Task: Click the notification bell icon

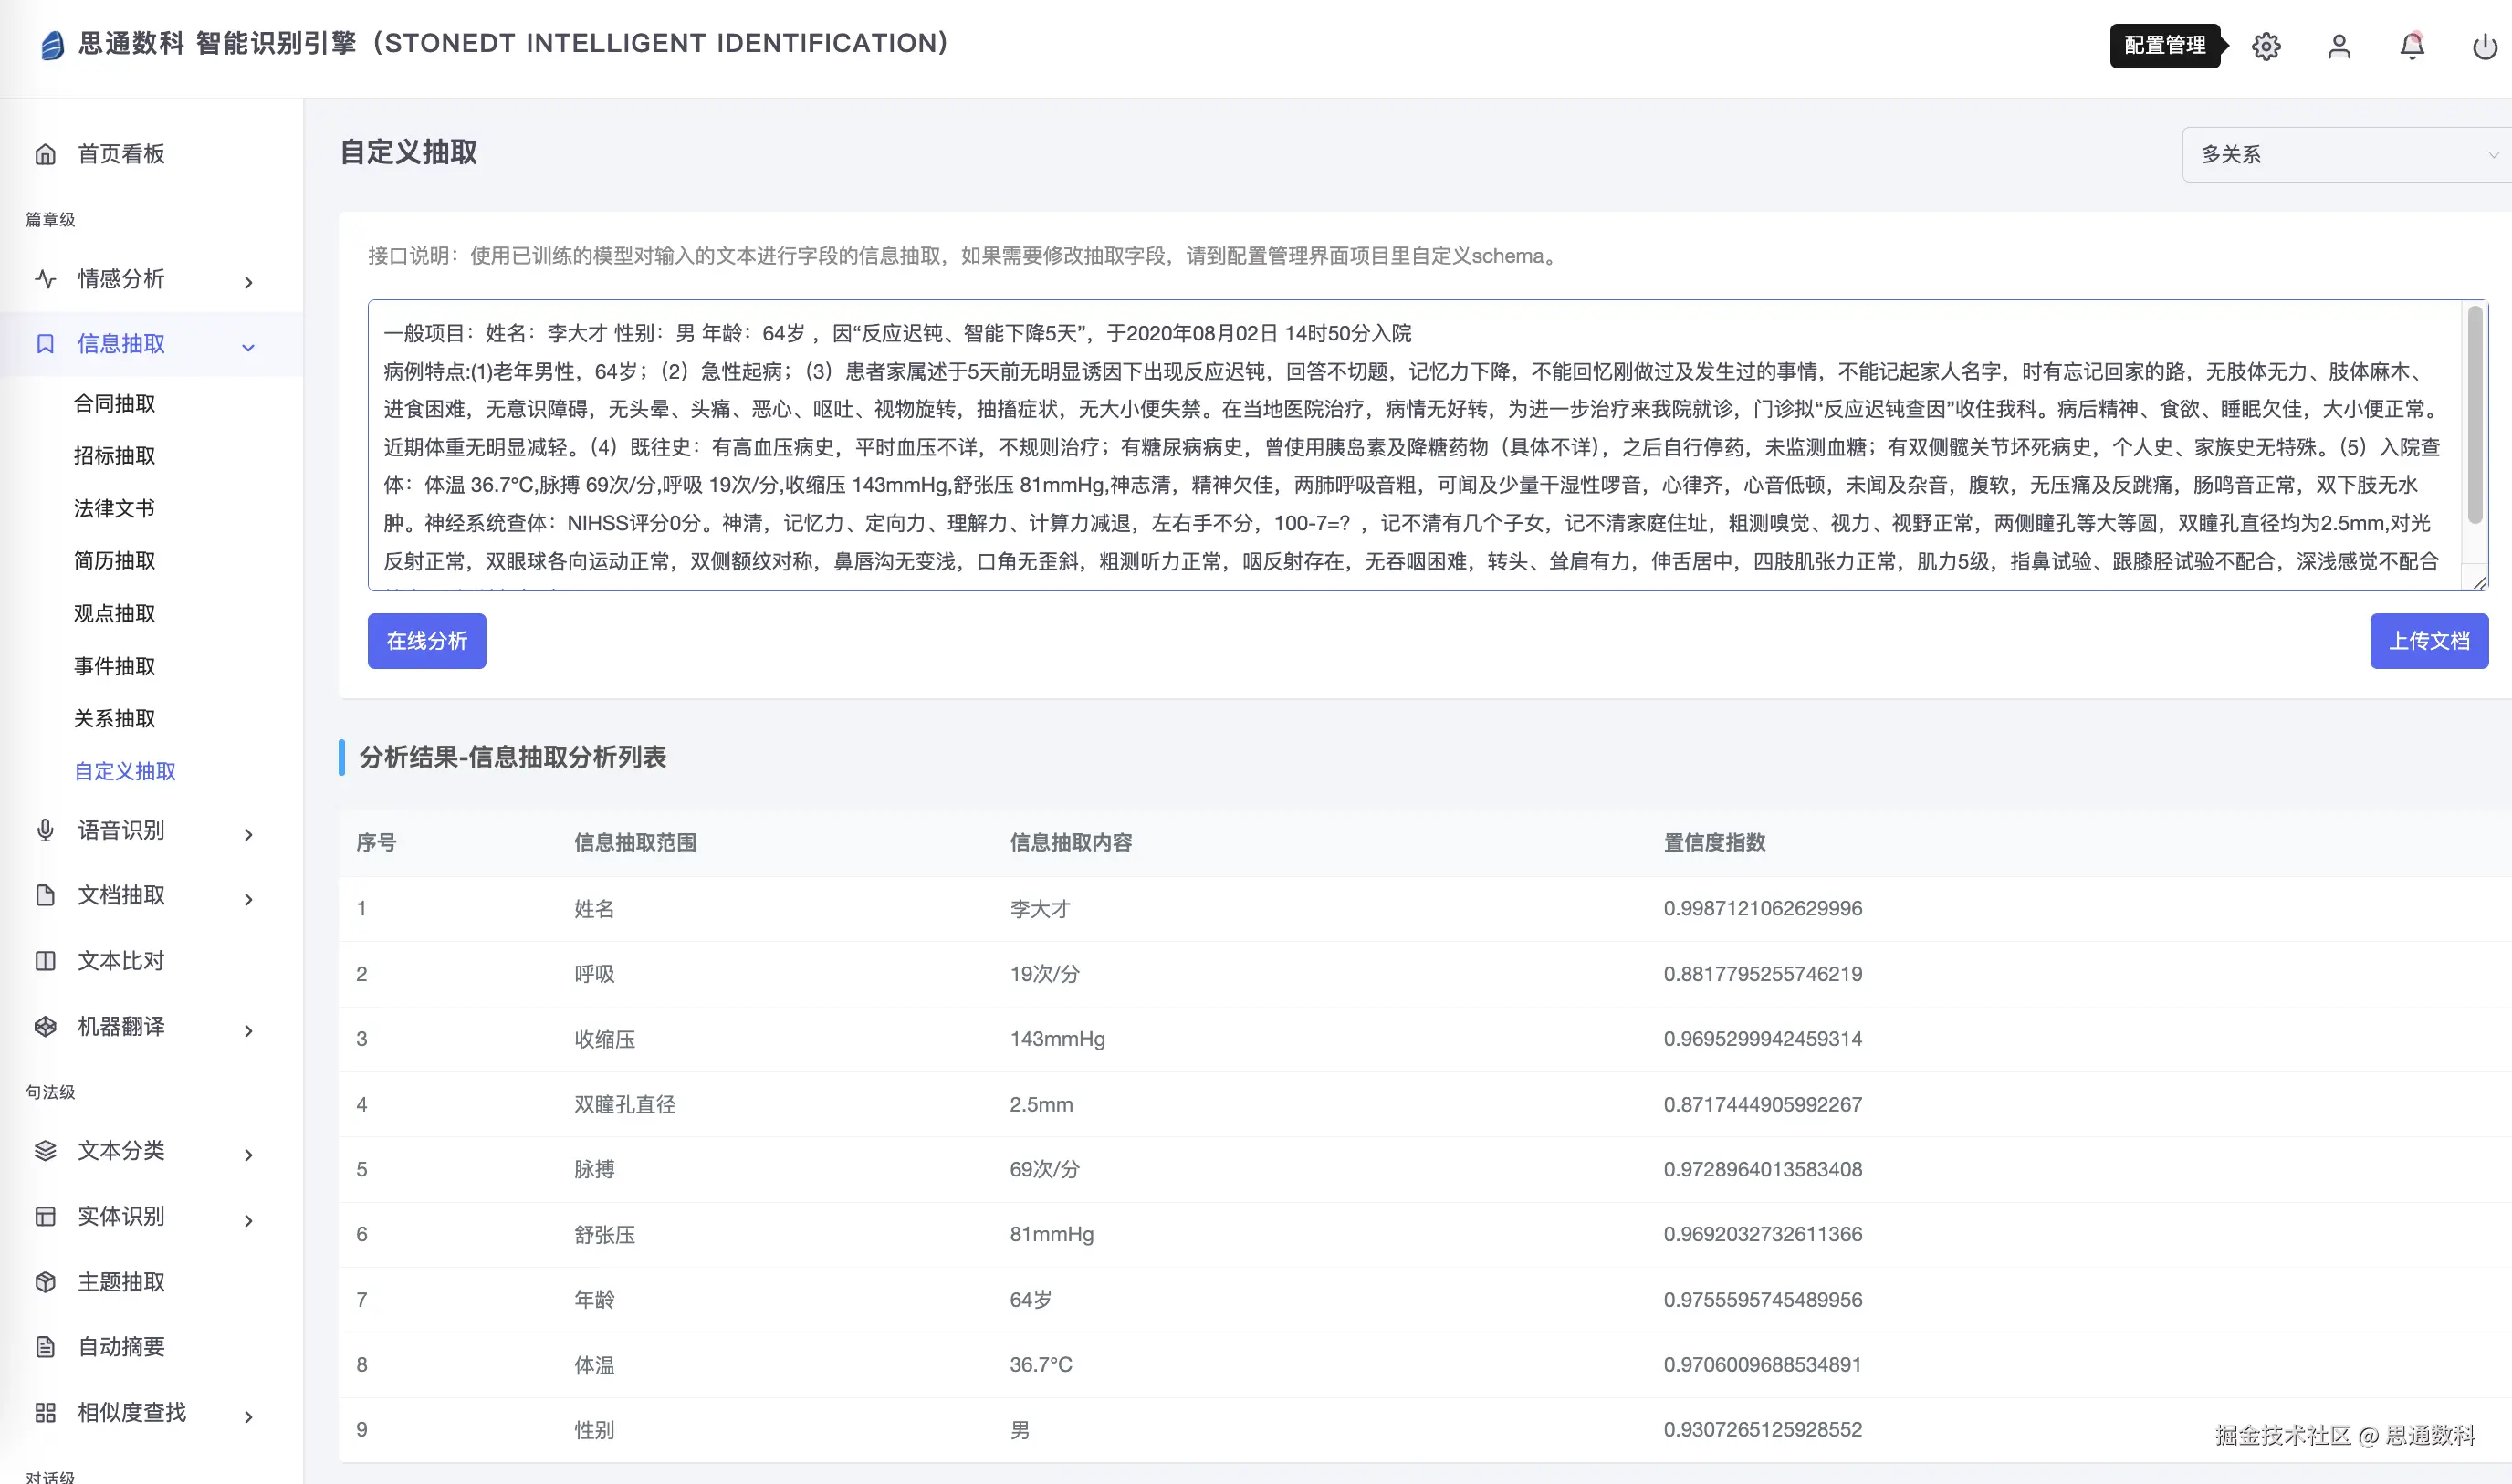Action: point(2412,46)
